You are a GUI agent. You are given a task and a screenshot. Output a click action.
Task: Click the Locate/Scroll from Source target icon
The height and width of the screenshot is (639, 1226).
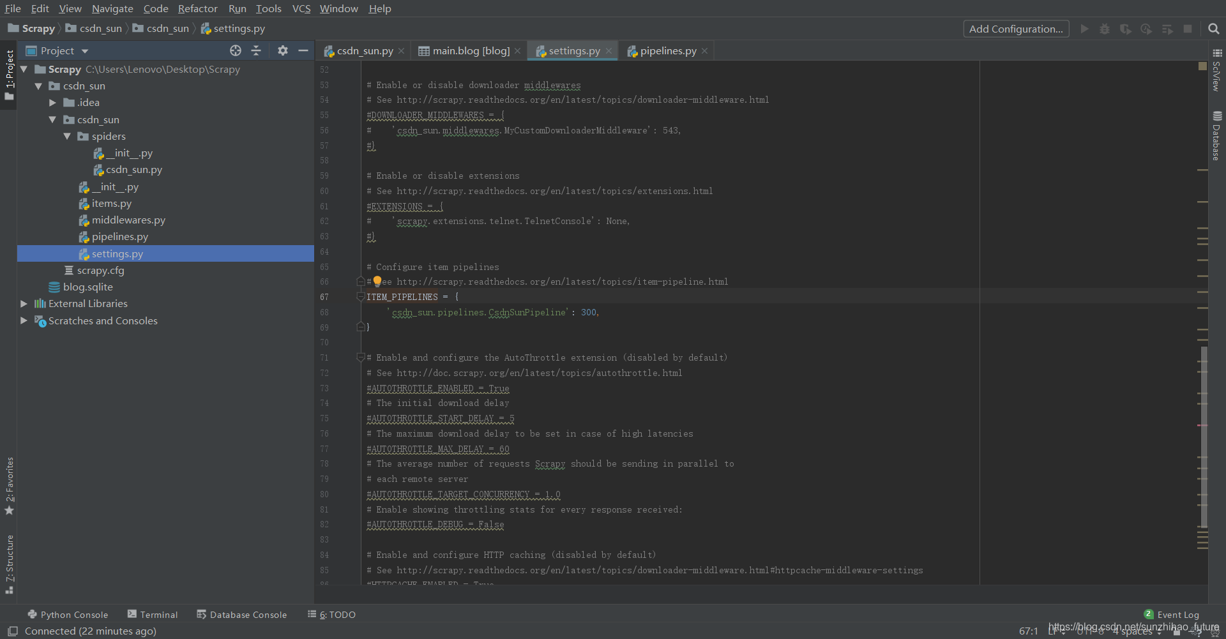click(236, 50)
